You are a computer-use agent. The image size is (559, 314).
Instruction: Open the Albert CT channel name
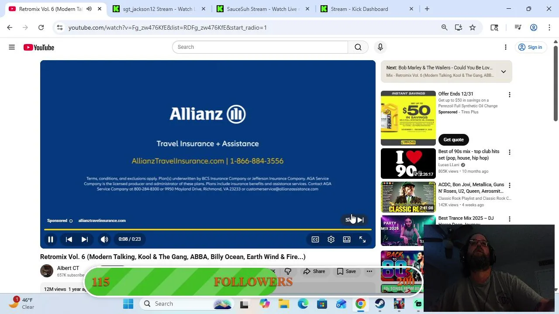68,268
